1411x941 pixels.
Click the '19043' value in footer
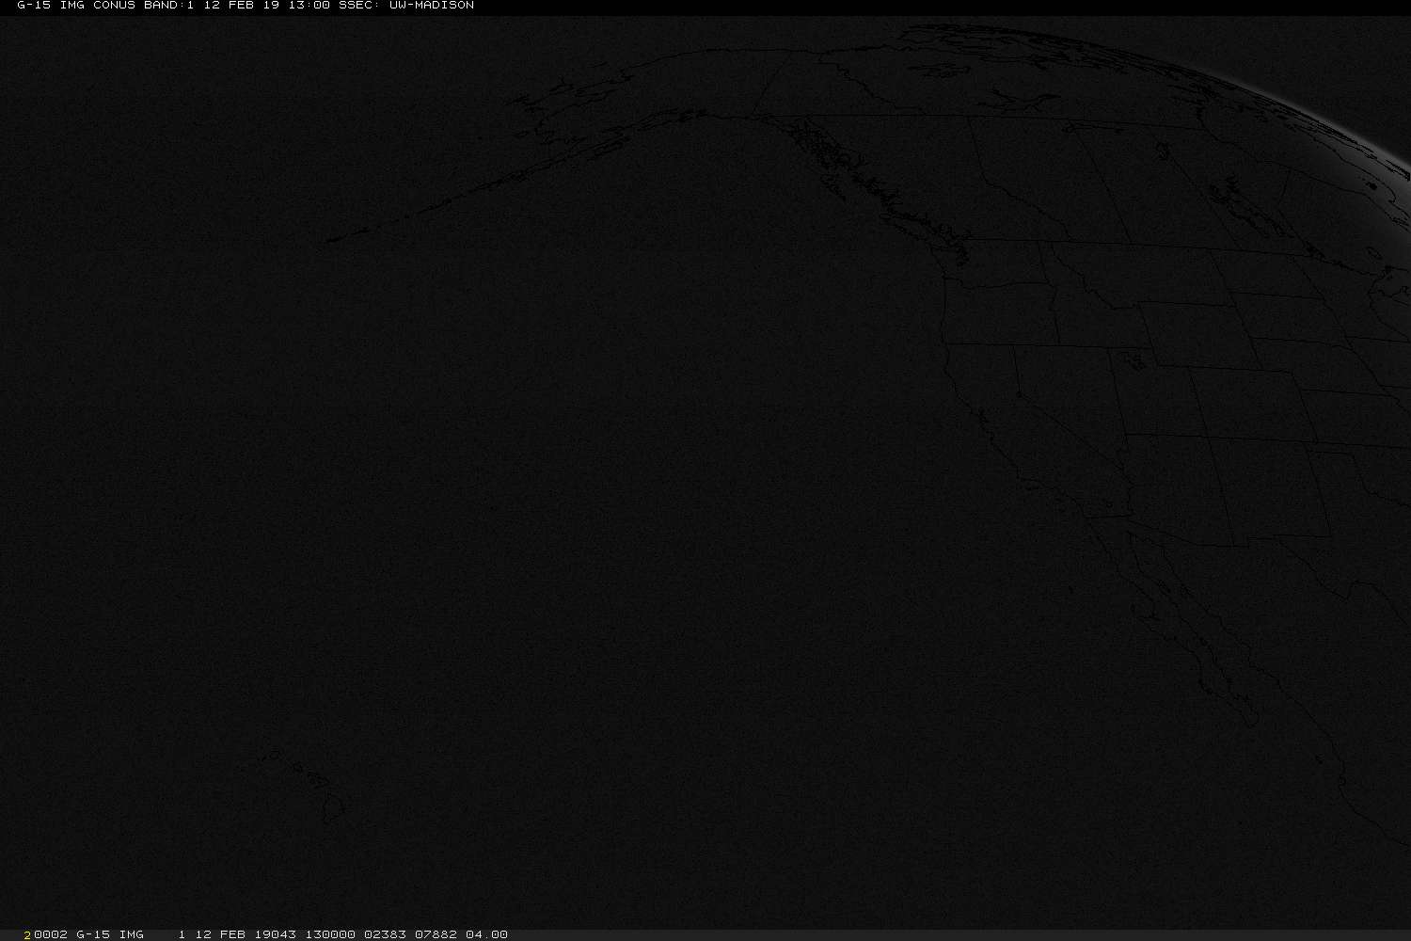275,934
